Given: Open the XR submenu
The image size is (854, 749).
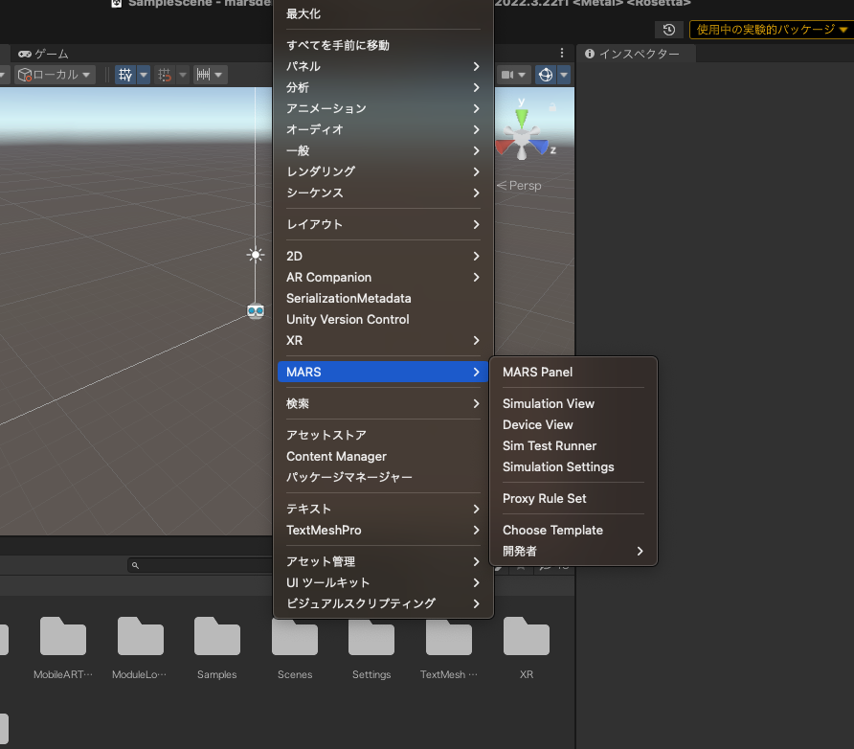Looking at the screenshot, I should [x=383, y=340].
